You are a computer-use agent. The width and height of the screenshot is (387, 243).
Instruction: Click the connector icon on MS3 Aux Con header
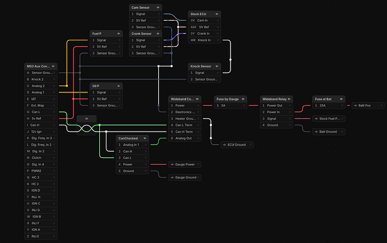tap(53, 66)
